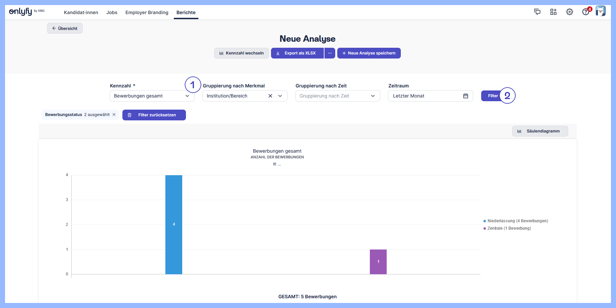Click the user profile avatar
Image resolution: width=616 pixels, height=308 pixels.
[601, 11]
